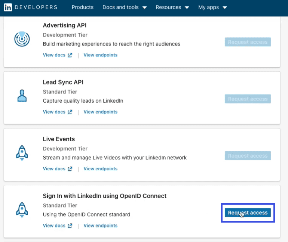Expand the My apps dropdown
Screen dimensions: 288x242
click(x=212, y=7)
